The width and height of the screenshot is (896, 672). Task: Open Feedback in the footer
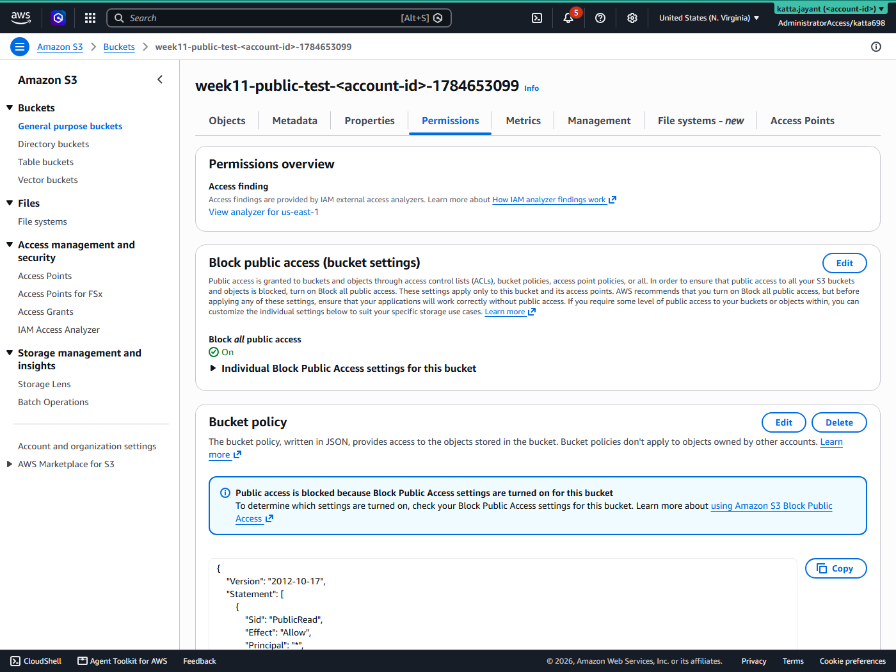tap(200, 661)
